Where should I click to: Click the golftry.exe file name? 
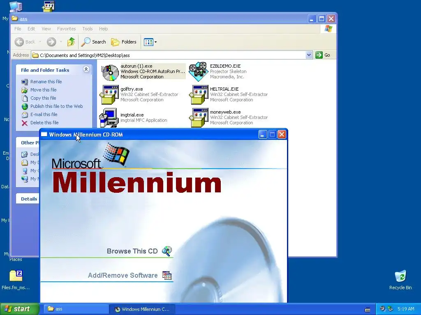tap(132, 89)
